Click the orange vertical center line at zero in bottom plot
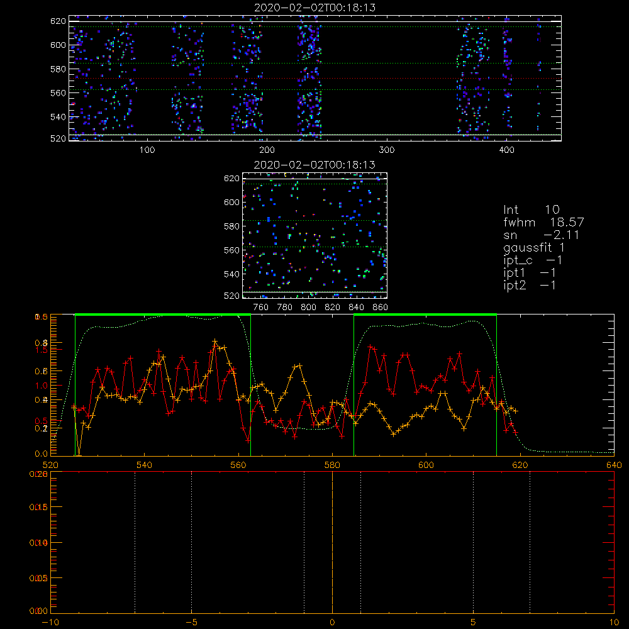The height and width of the screenshot is (629, 629). [x=332, y=542]
